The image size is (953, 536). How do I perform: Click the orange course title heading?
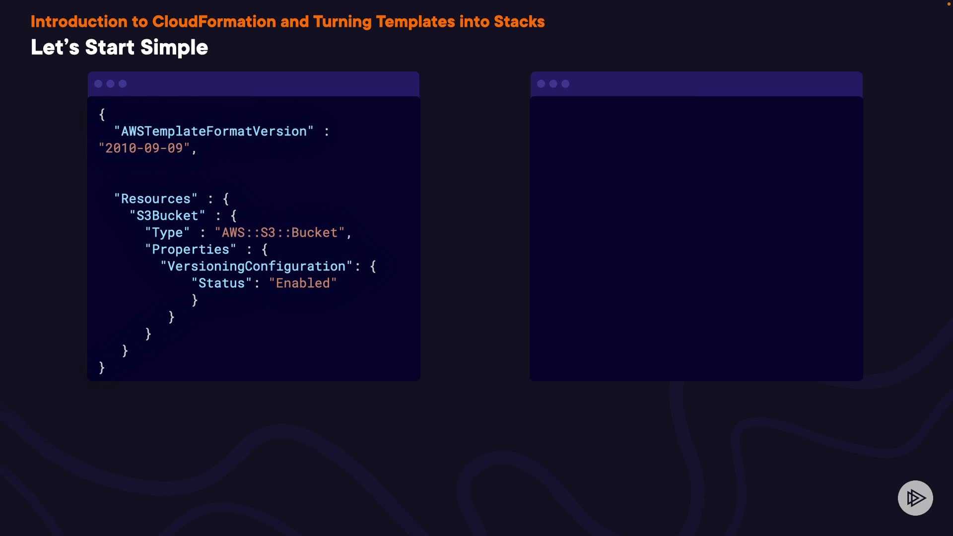click(x=287, y=22)
